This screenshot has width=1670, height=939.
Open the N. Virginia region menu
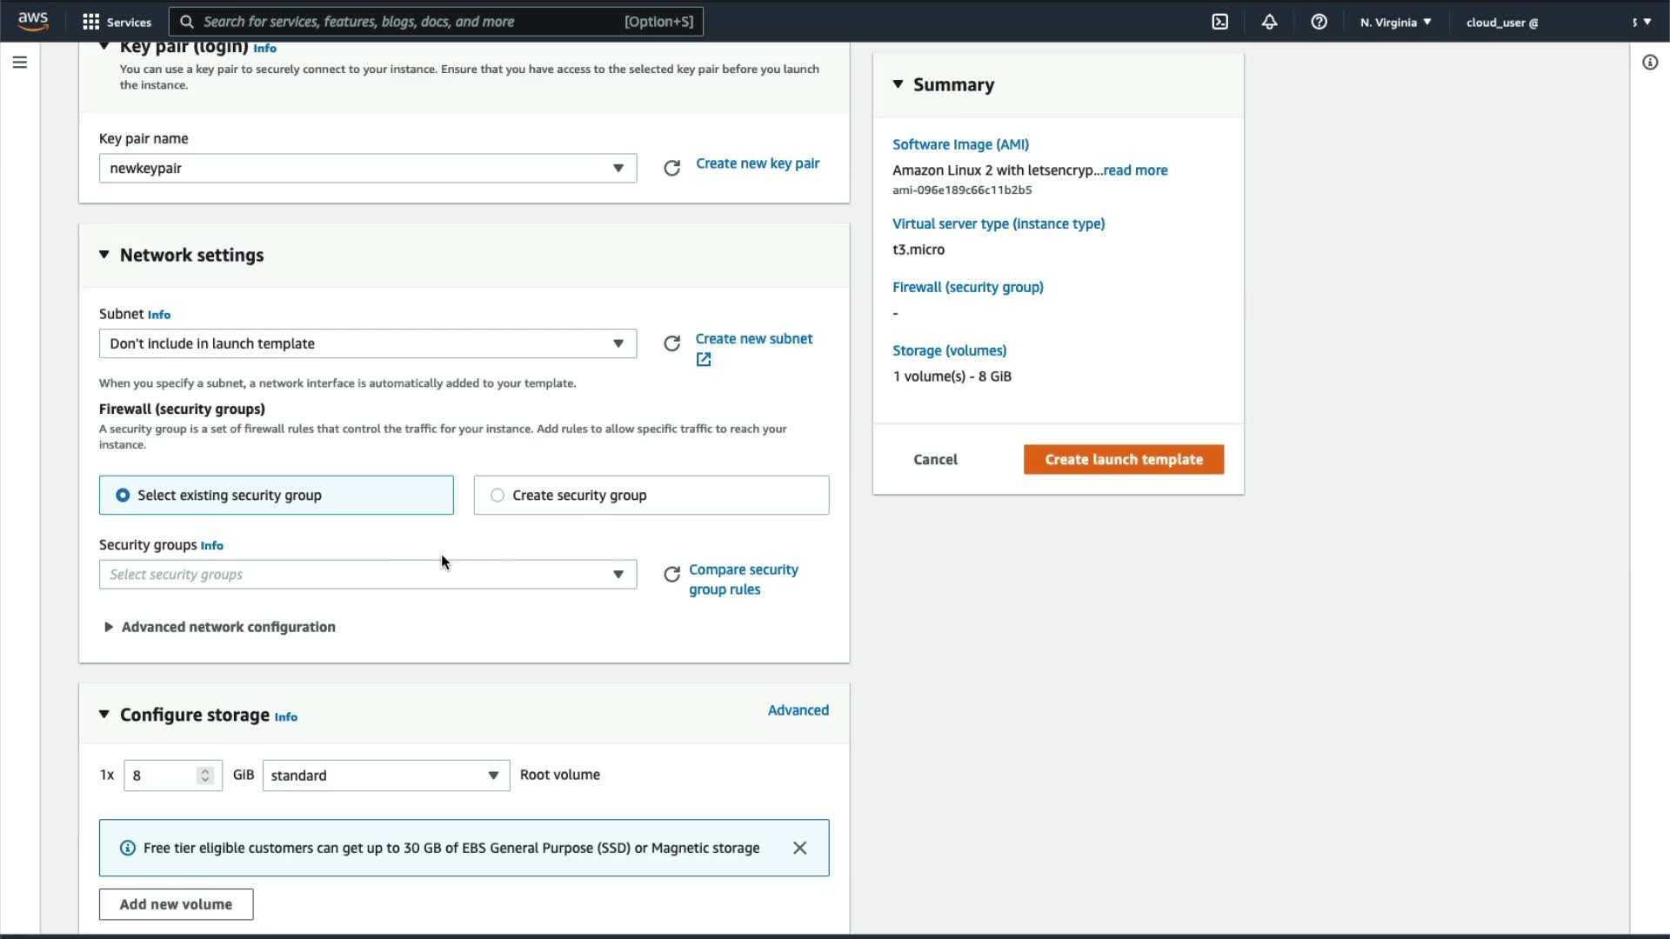click(1395, 22)
